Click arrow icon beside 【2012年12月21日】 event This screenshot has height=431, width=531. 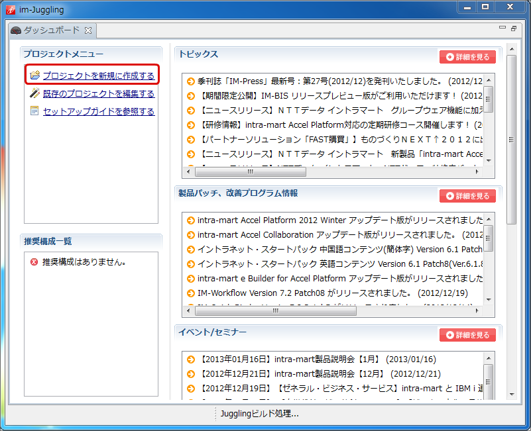click(191, 374)
